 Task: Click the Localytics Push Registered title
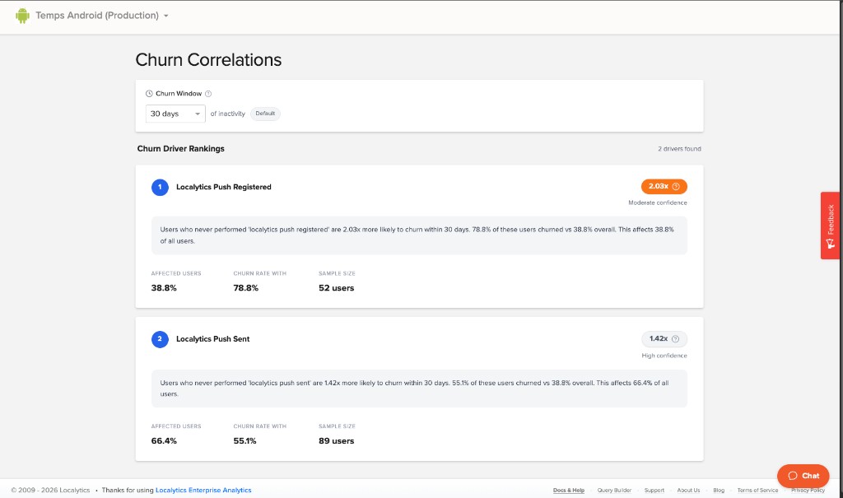click(224, 187)
